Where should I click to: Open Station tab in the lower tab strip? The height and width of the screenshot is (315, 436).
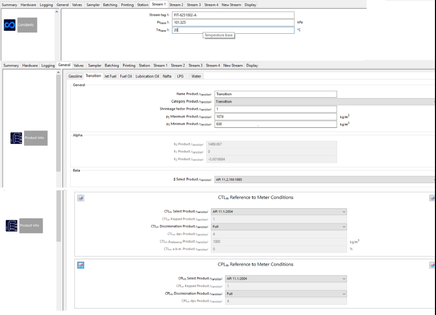(x=144, y=65)
